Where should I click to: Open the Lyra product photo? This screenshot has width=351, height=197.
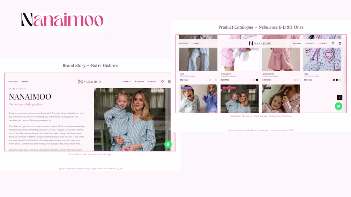[x=198, y=59]
